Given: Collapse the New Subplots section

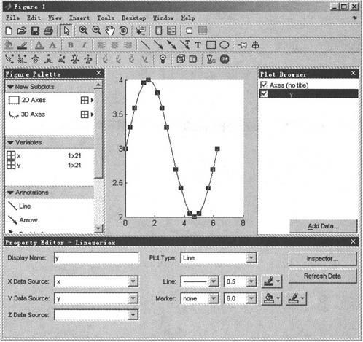Looking at the screenshot, I should point(10,87).
